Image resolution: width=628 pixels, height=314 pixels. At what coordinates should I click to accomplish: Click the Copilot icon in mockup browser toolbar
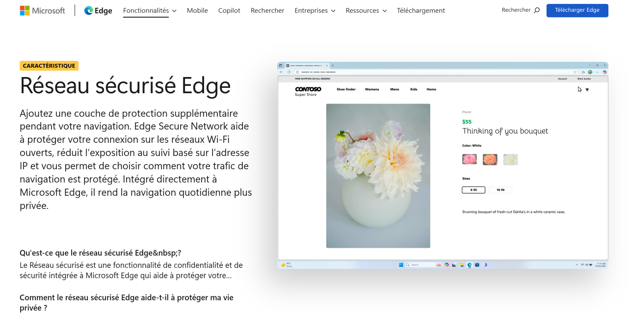(x=604, y=72)
